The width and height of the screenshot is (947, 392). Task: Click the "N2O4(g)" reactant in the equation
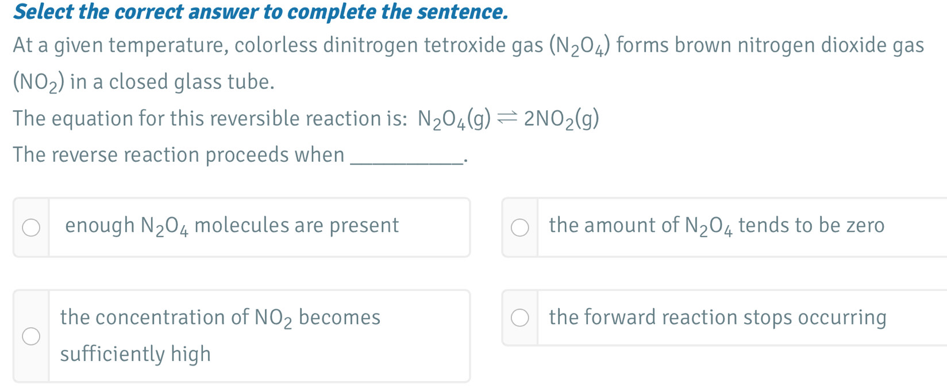(x=454, y=119)
